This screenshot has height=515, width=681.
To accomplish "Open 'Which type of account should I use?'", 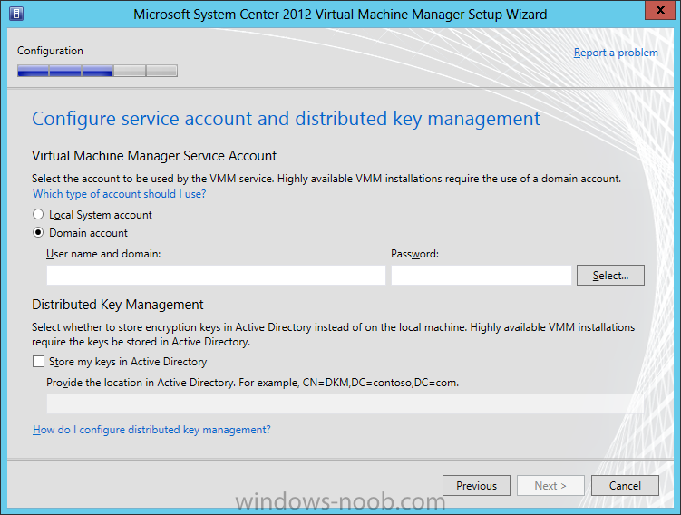I will pyautogui.click(x=120, y=194).
